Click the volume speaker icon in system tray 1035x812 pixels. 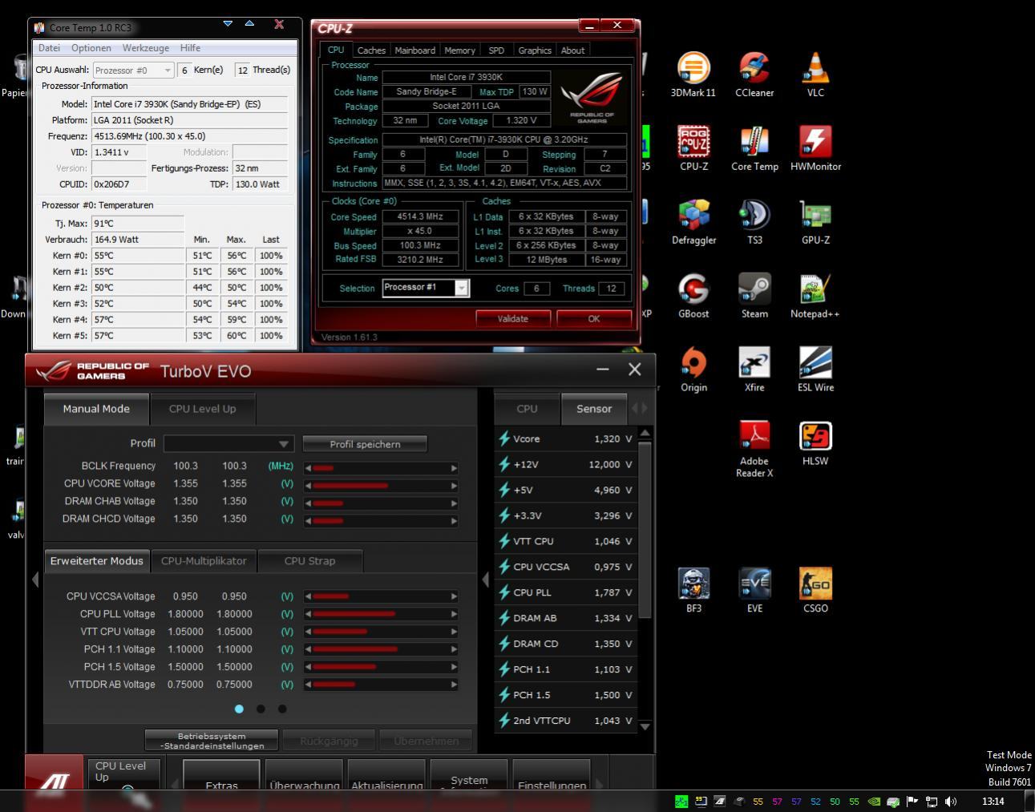pyautogui.click(x=951, y=801)
